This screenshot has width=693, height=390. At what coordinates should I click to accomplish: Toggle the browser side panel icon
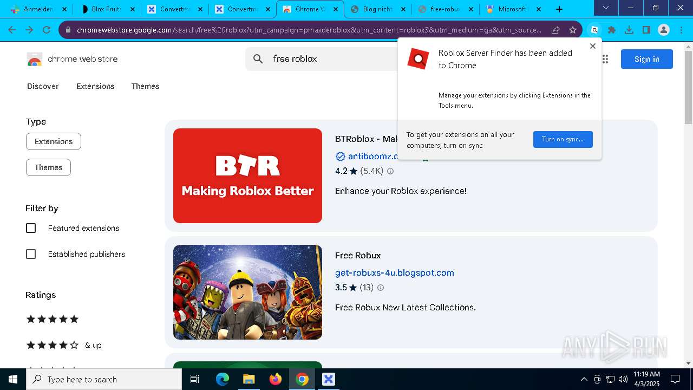[646, 30]
